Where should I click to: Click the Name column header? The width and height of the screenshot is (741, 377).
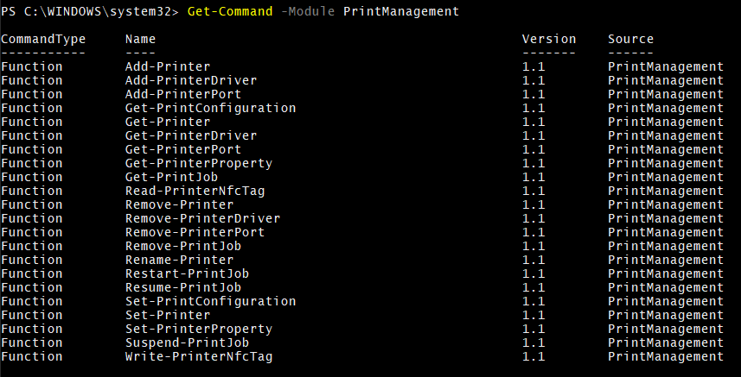point(141,39)
